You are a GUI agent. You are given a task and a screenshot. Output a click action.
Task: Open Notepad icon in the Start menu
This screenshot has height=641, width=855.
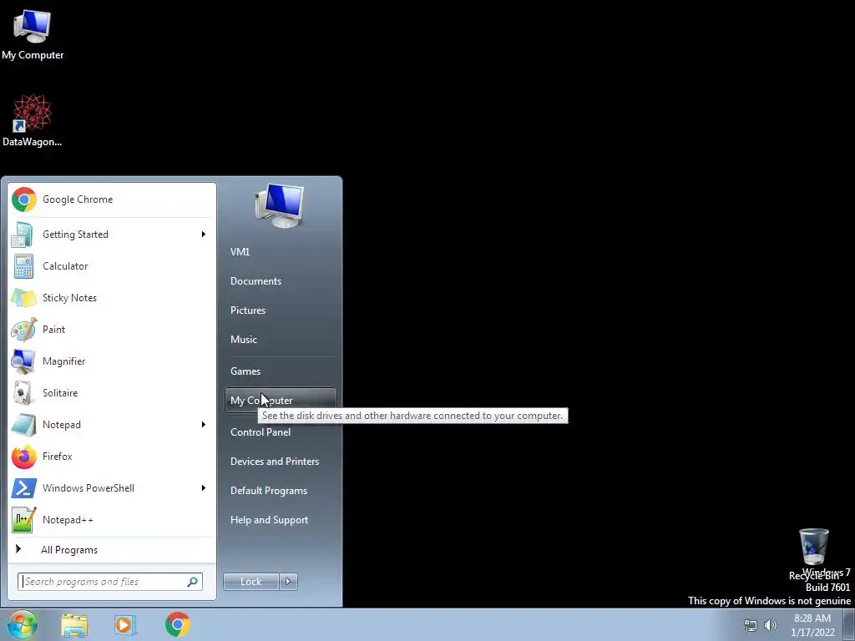[23, 425]
